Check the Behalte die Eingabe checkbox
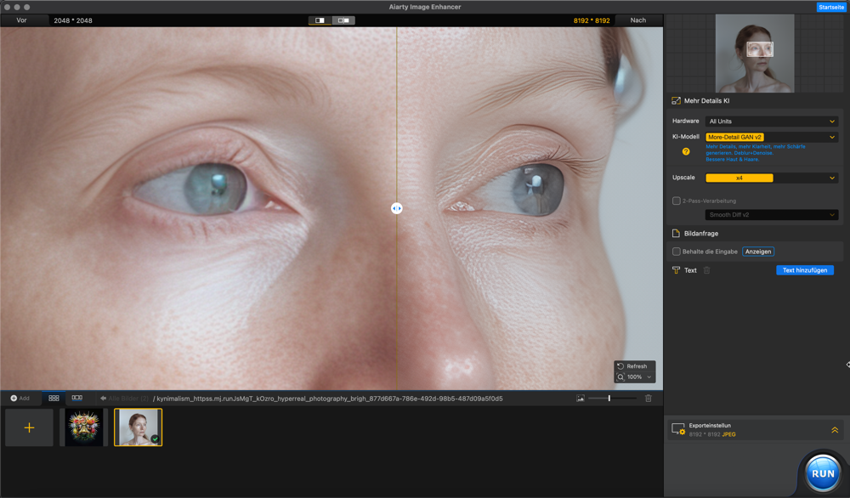This screenshot has width=850, height=498. (x=677, y=252)
